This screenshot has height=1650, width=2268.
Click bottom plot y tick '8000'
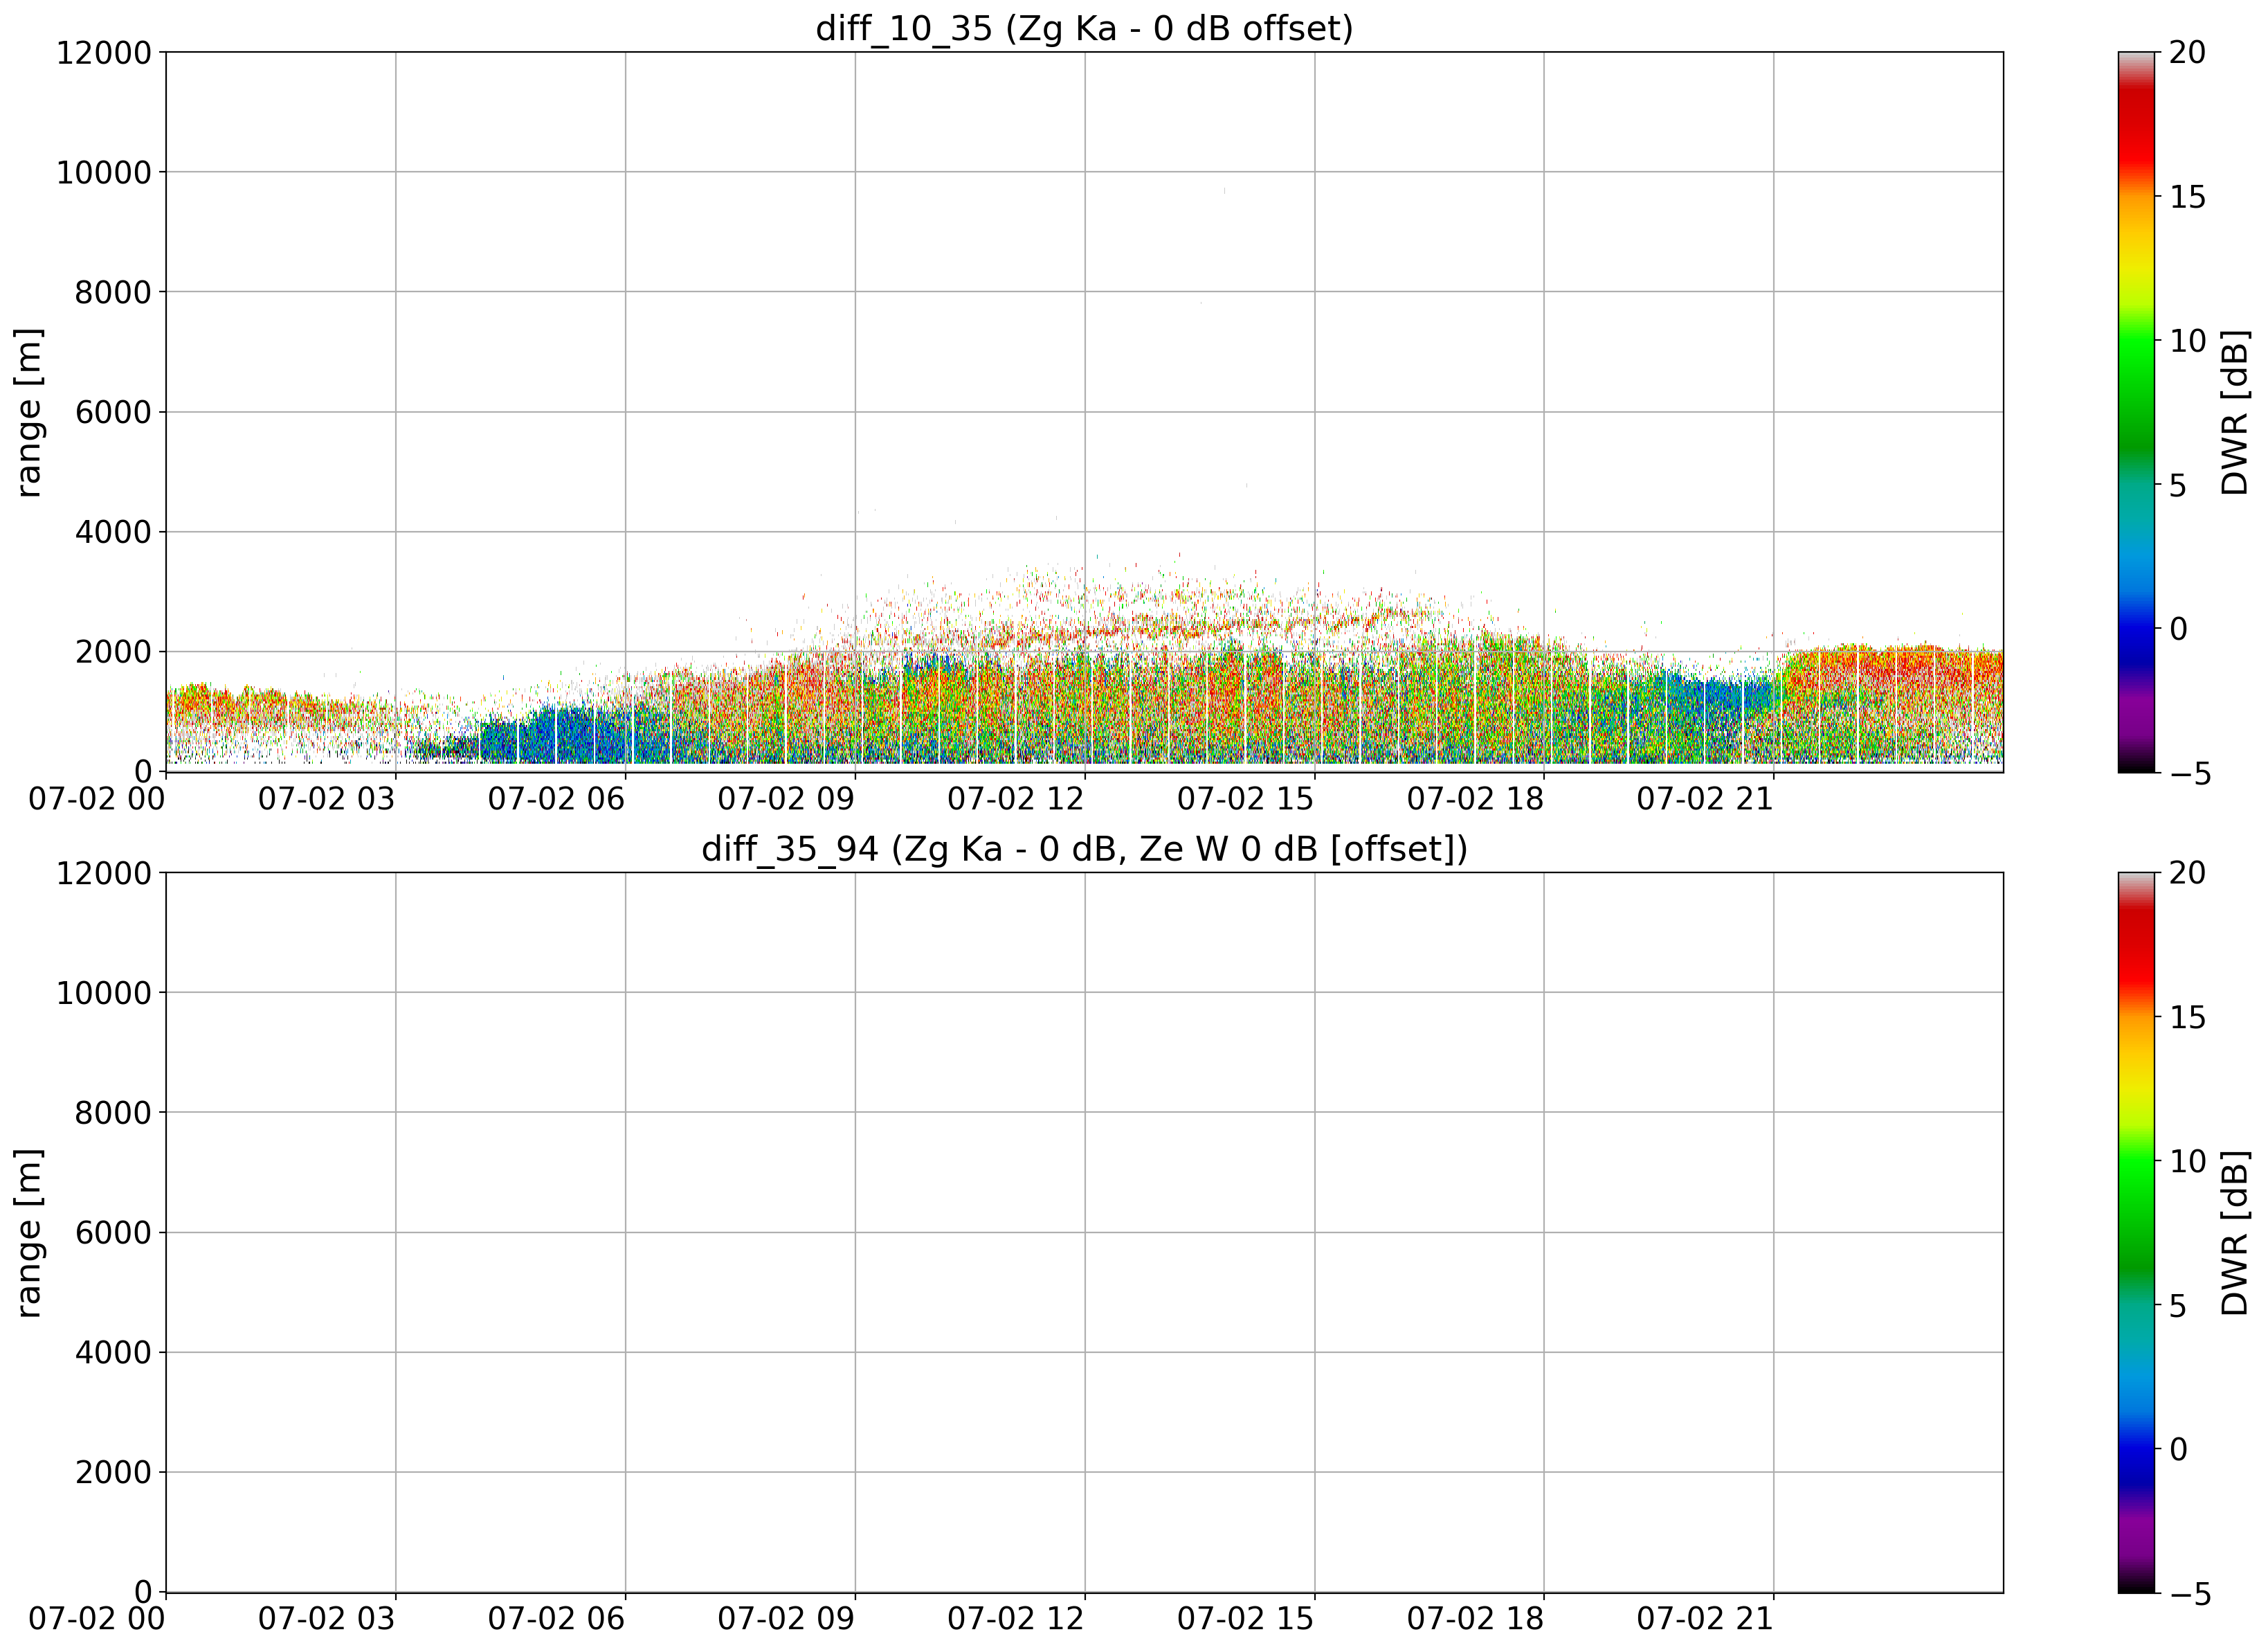click(x=113, y=1113)
